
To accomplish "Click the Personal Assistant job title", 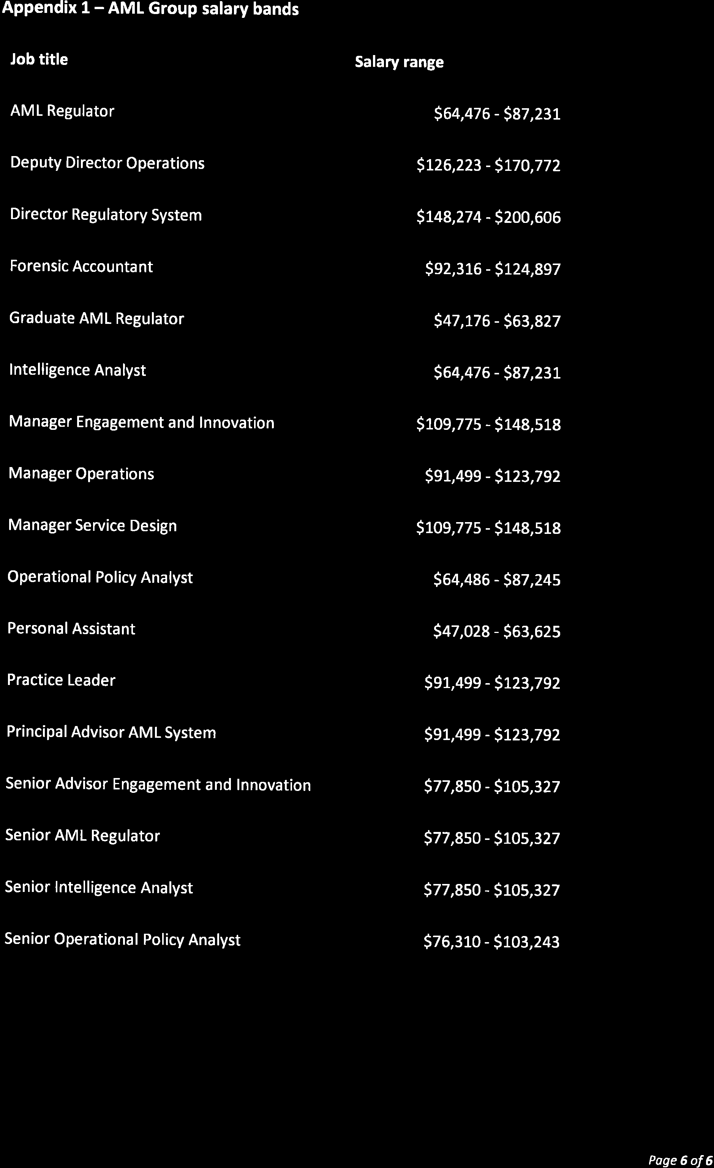I will point(71,628).
